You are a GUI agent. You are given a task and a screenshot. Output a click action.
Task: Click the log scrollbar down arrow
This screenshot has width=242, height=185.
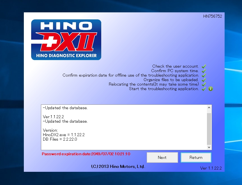(209, 147)
